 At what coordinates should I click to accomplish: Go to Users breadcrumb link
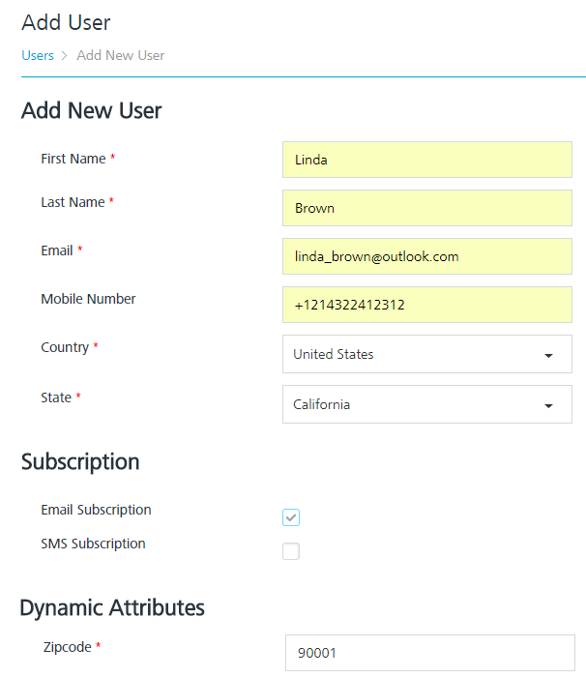pos(38,56)
